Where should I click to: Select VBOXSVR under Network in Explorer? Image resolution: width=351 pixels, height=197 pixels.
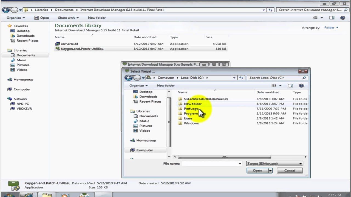[24, 109]
